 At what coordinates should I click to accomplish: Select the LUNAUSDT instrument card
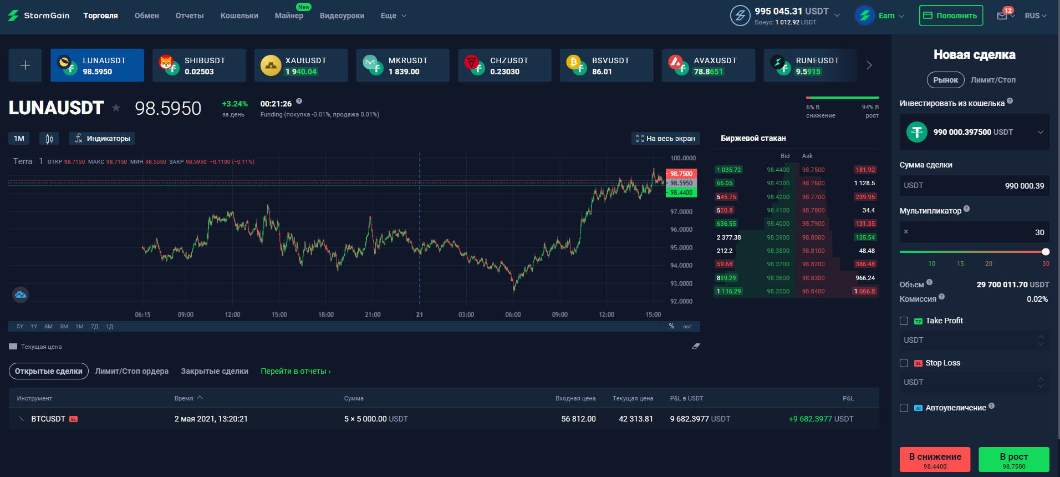click(97, 65)
